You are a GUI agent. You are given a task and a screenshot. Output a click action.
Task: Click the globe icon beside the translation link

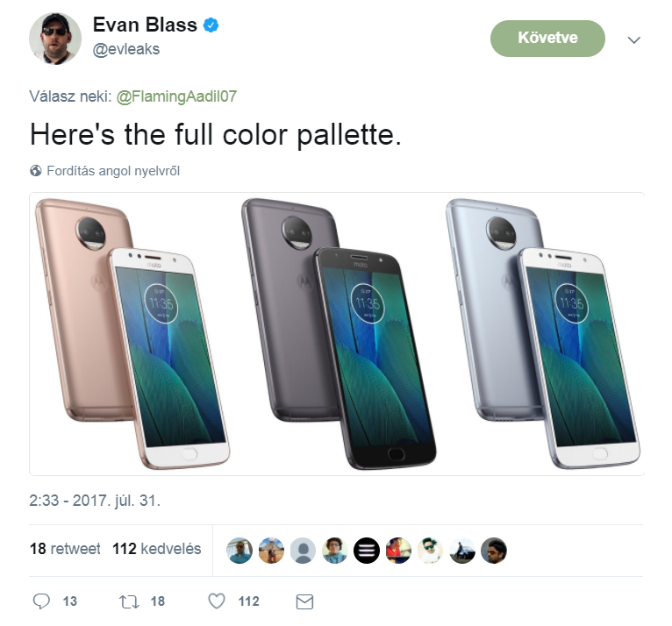(x=36, y=171)
